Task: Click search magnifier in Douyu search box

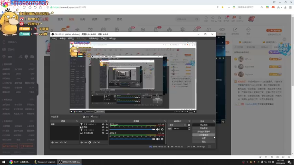Action: click(x=197, y=19)
